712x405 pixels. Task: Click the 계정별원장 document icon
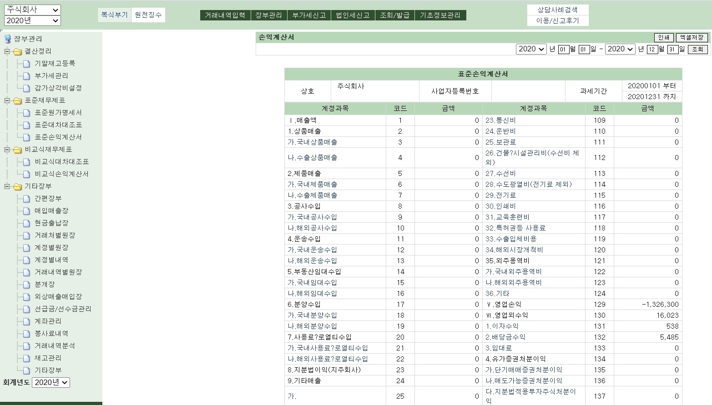[26, 248]
